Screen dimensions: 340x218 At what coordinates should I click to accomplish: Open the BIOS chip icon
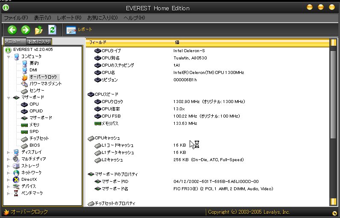[24, 146]
